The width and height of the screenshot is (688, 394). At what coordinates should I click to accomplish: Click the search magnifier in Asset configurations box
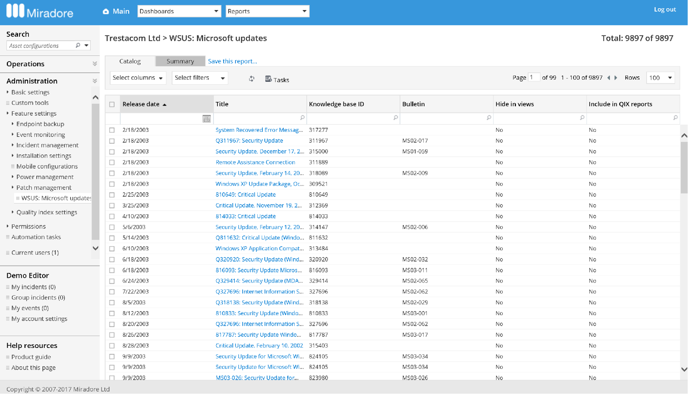click(x=78, y=45)
